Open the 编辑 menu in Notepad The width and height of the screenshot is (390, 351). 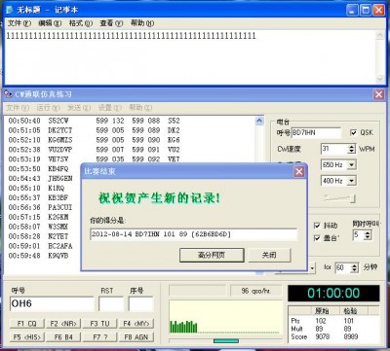point(50,23)
